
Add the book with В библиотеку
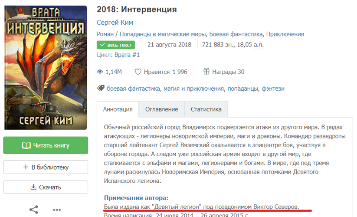46,167
